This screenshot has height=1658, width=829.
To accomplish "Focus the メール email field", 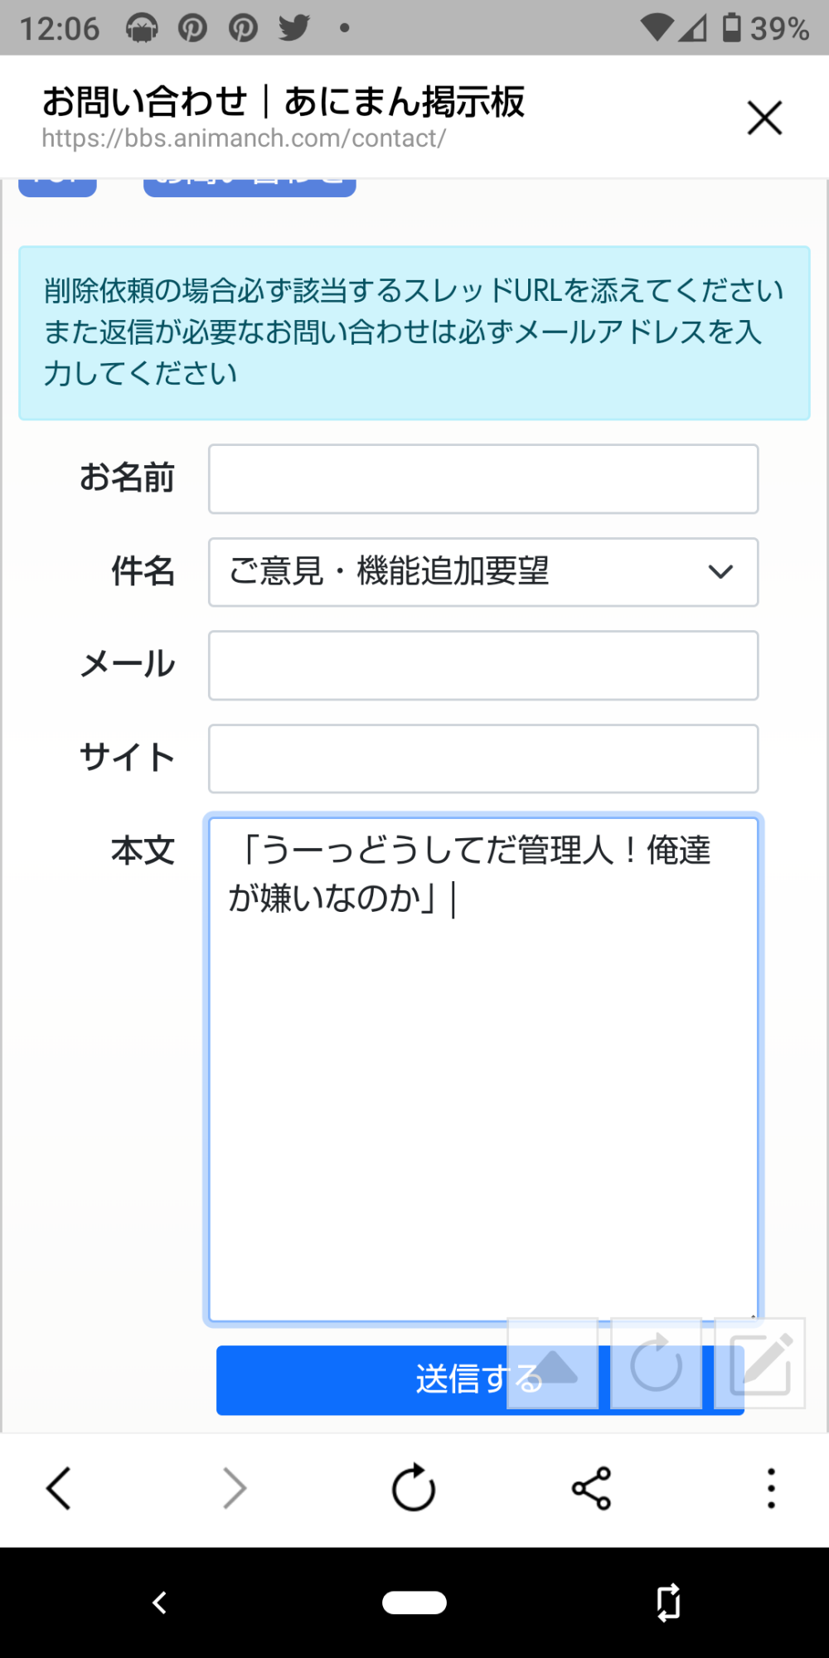I will 482,666.
